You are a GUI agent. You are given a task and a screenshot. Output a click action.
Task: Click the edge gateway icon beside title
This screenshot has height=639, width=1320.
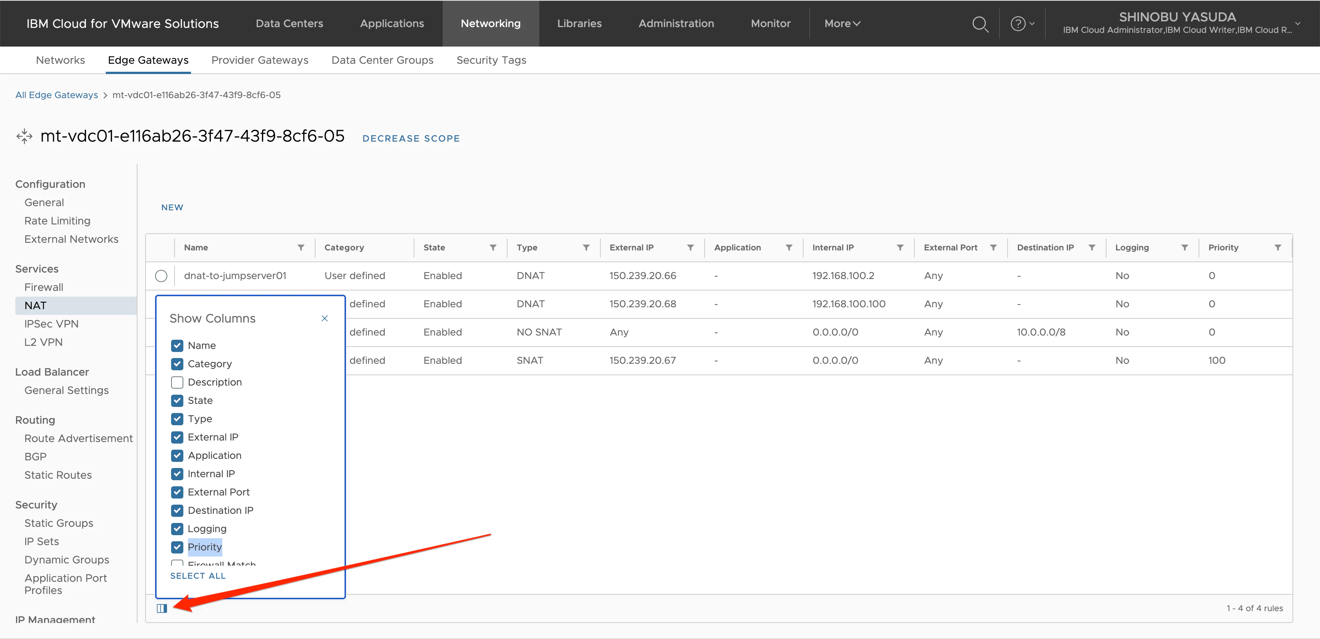click(x=24, y=136)
